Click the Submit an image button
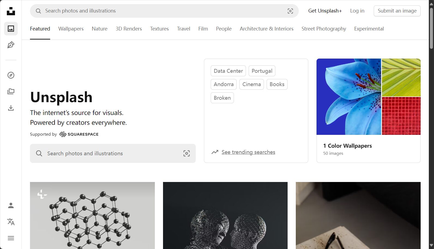The width and height of the screenshot is (434, 249). 397,11
